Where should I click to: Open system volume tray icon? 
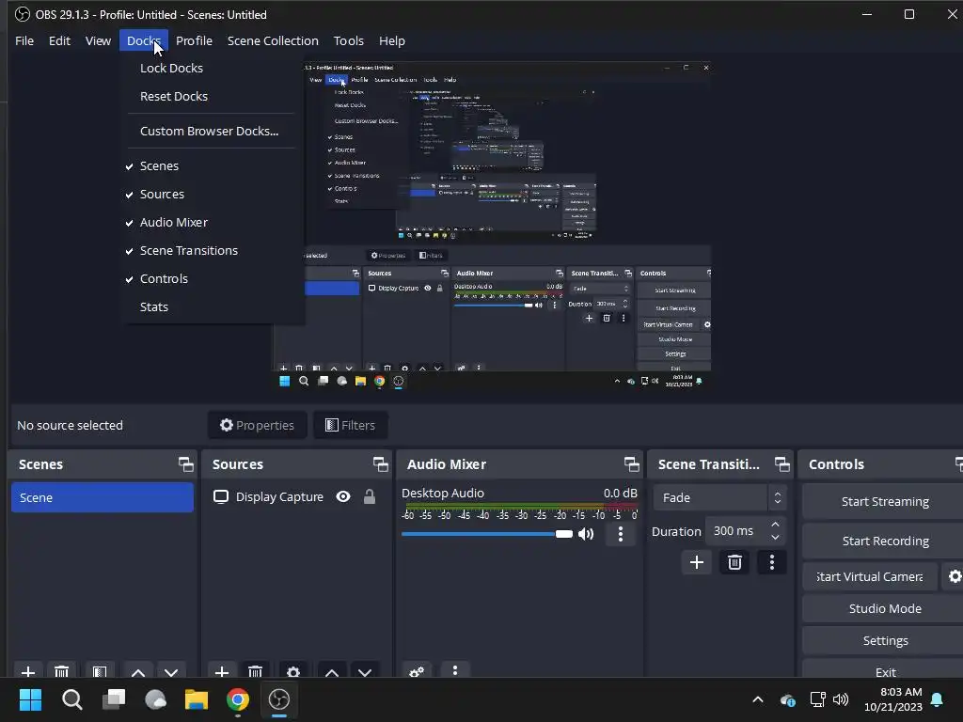[x=841, y=699]
